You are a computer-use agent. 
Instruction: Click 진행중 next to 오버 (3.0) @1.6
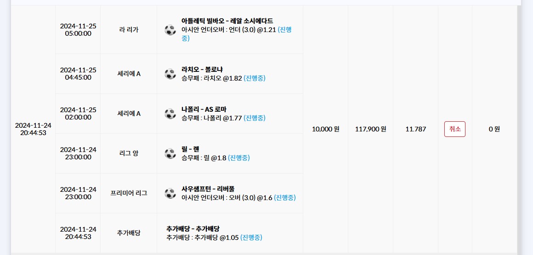284,198
